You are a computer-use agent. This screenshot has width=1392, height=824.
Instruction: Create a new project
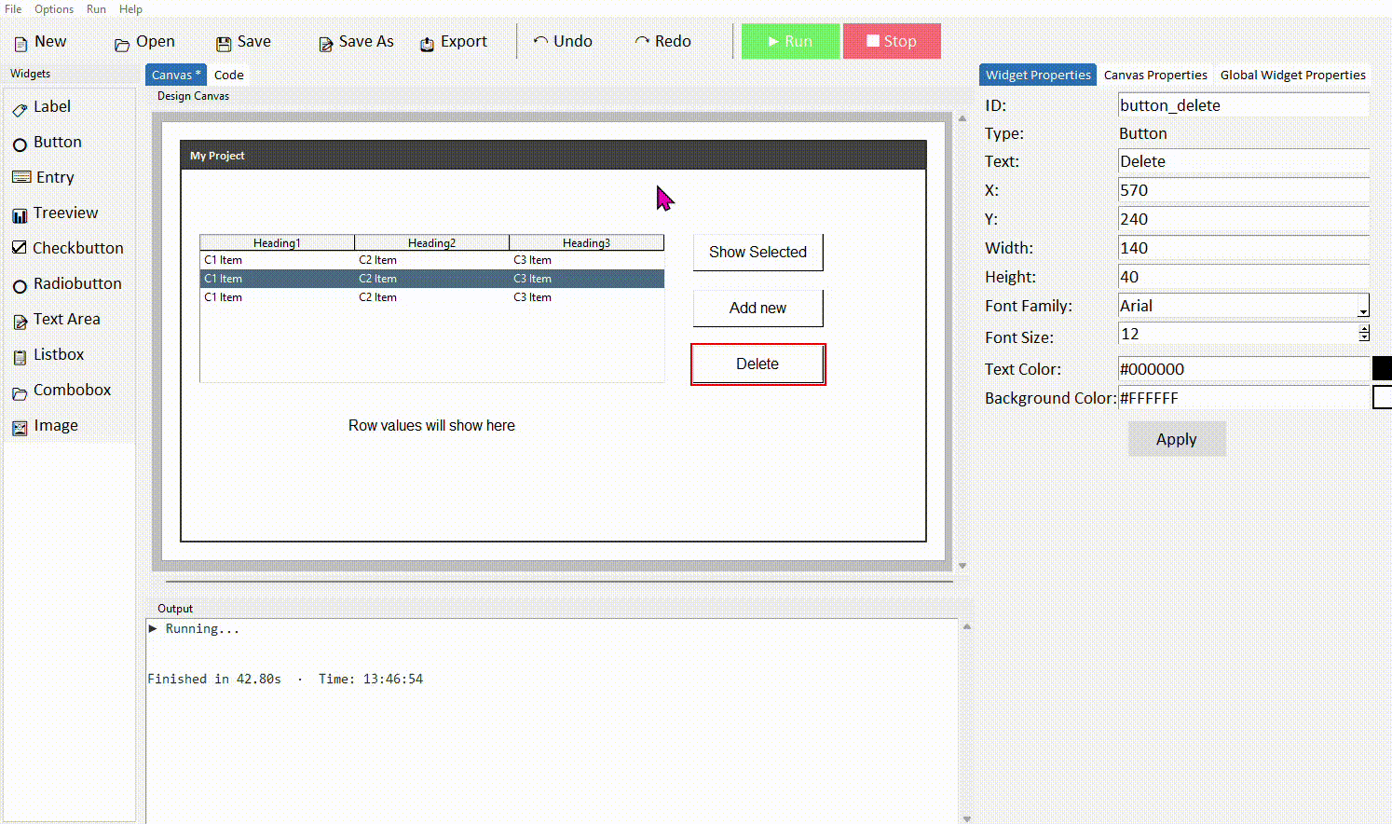41,41
